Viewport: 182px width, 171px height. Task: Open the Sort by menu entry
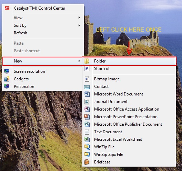pyautogui.click(x=43, y=25)
